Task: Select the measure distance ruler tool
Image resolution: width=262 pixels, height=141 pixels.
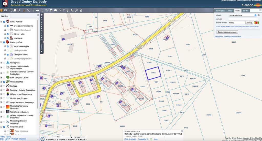Action: [x=28, y=10]
